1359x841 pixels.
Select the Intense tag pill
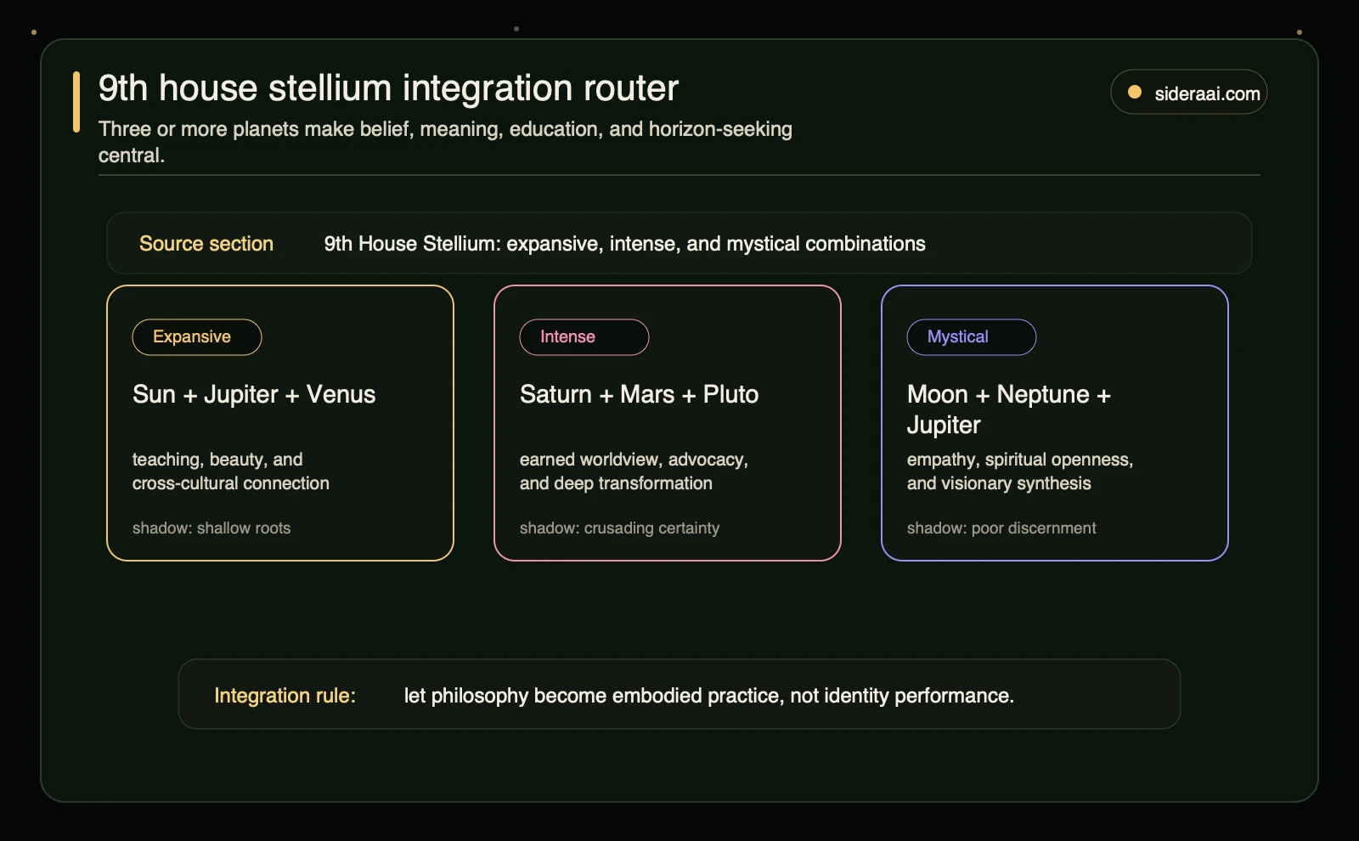tap(584, 337)
